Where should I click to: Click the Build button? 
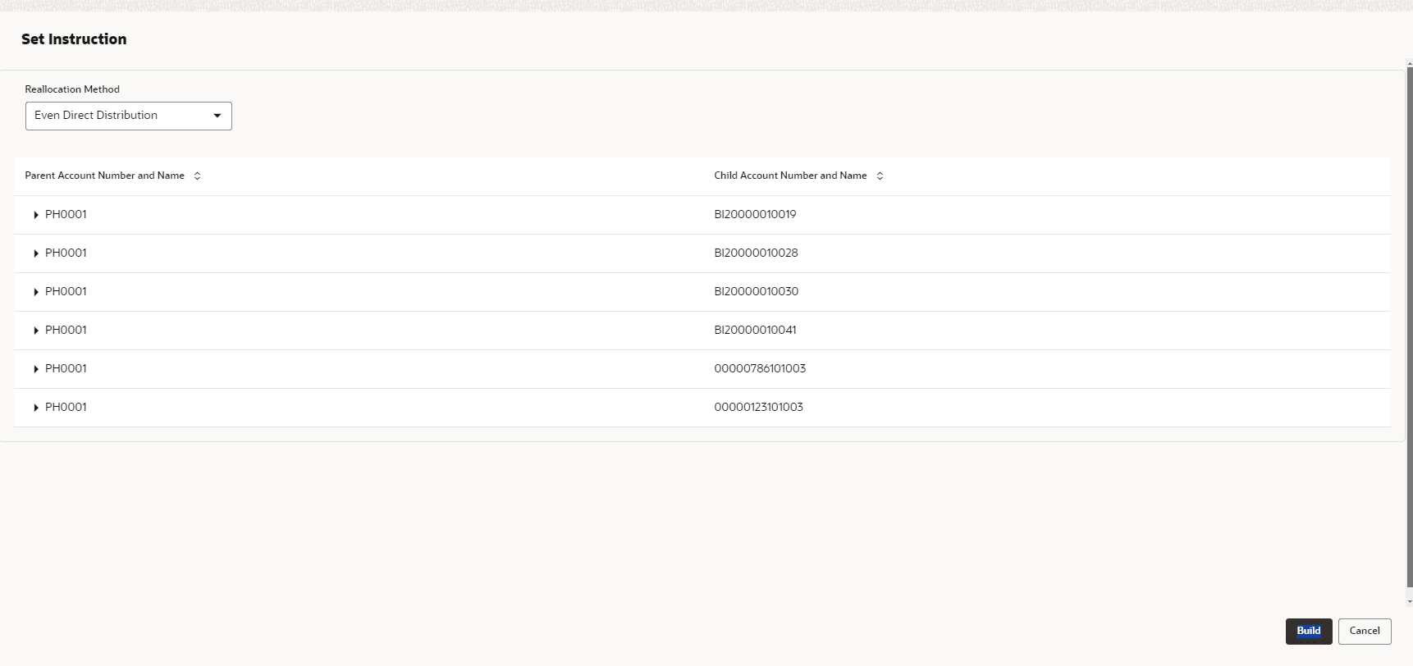(1309, 632)
